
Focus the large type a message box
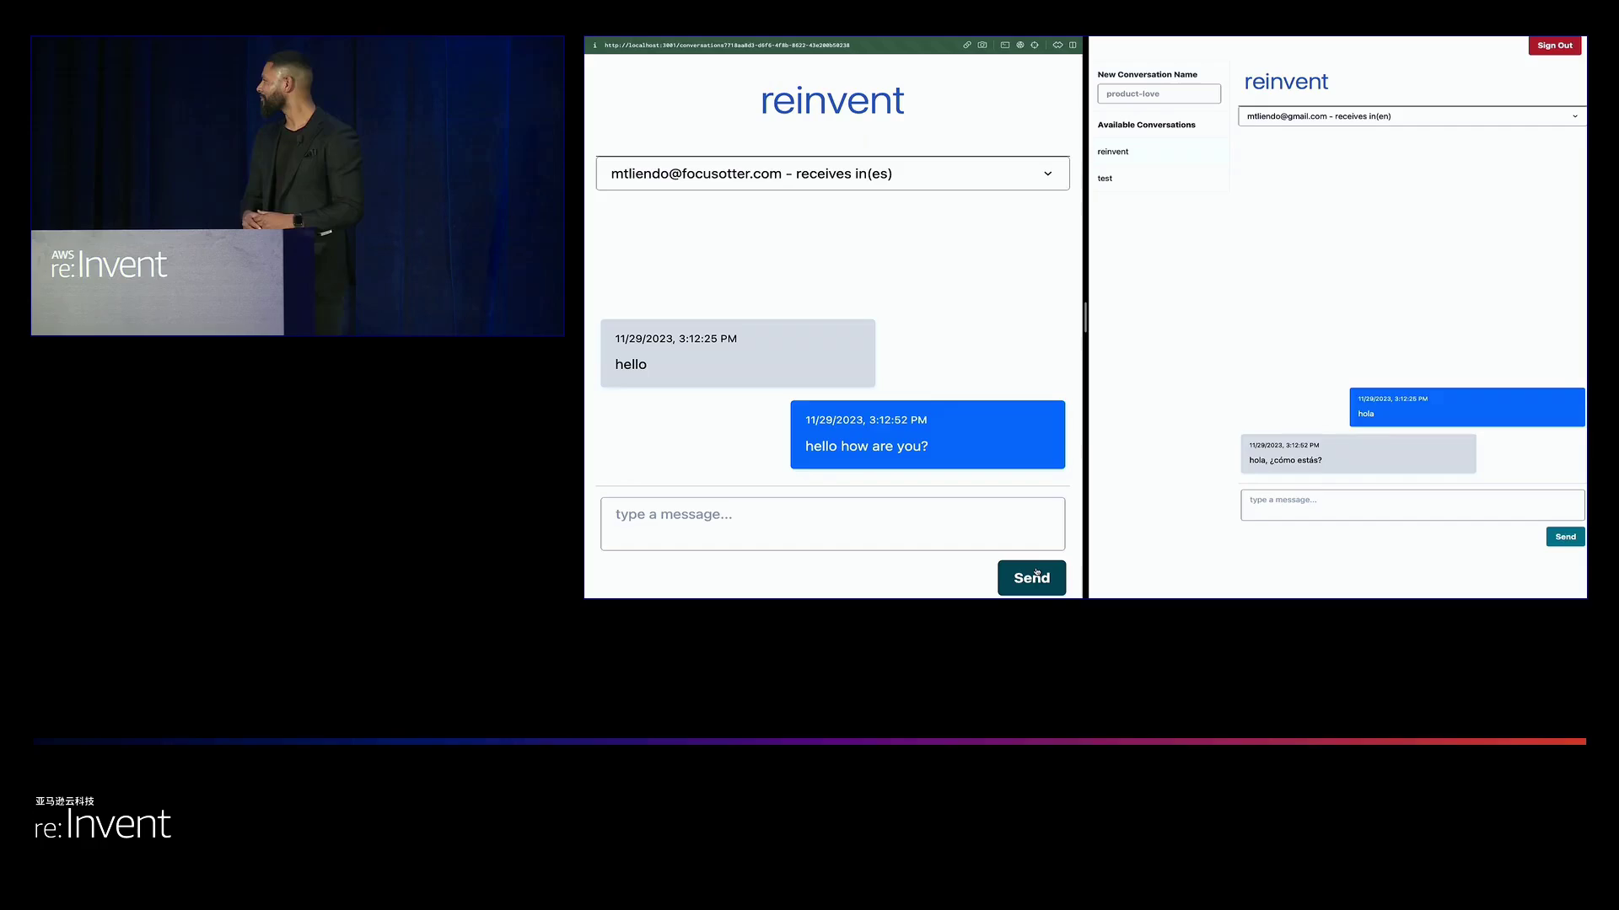tap(832, 523)
